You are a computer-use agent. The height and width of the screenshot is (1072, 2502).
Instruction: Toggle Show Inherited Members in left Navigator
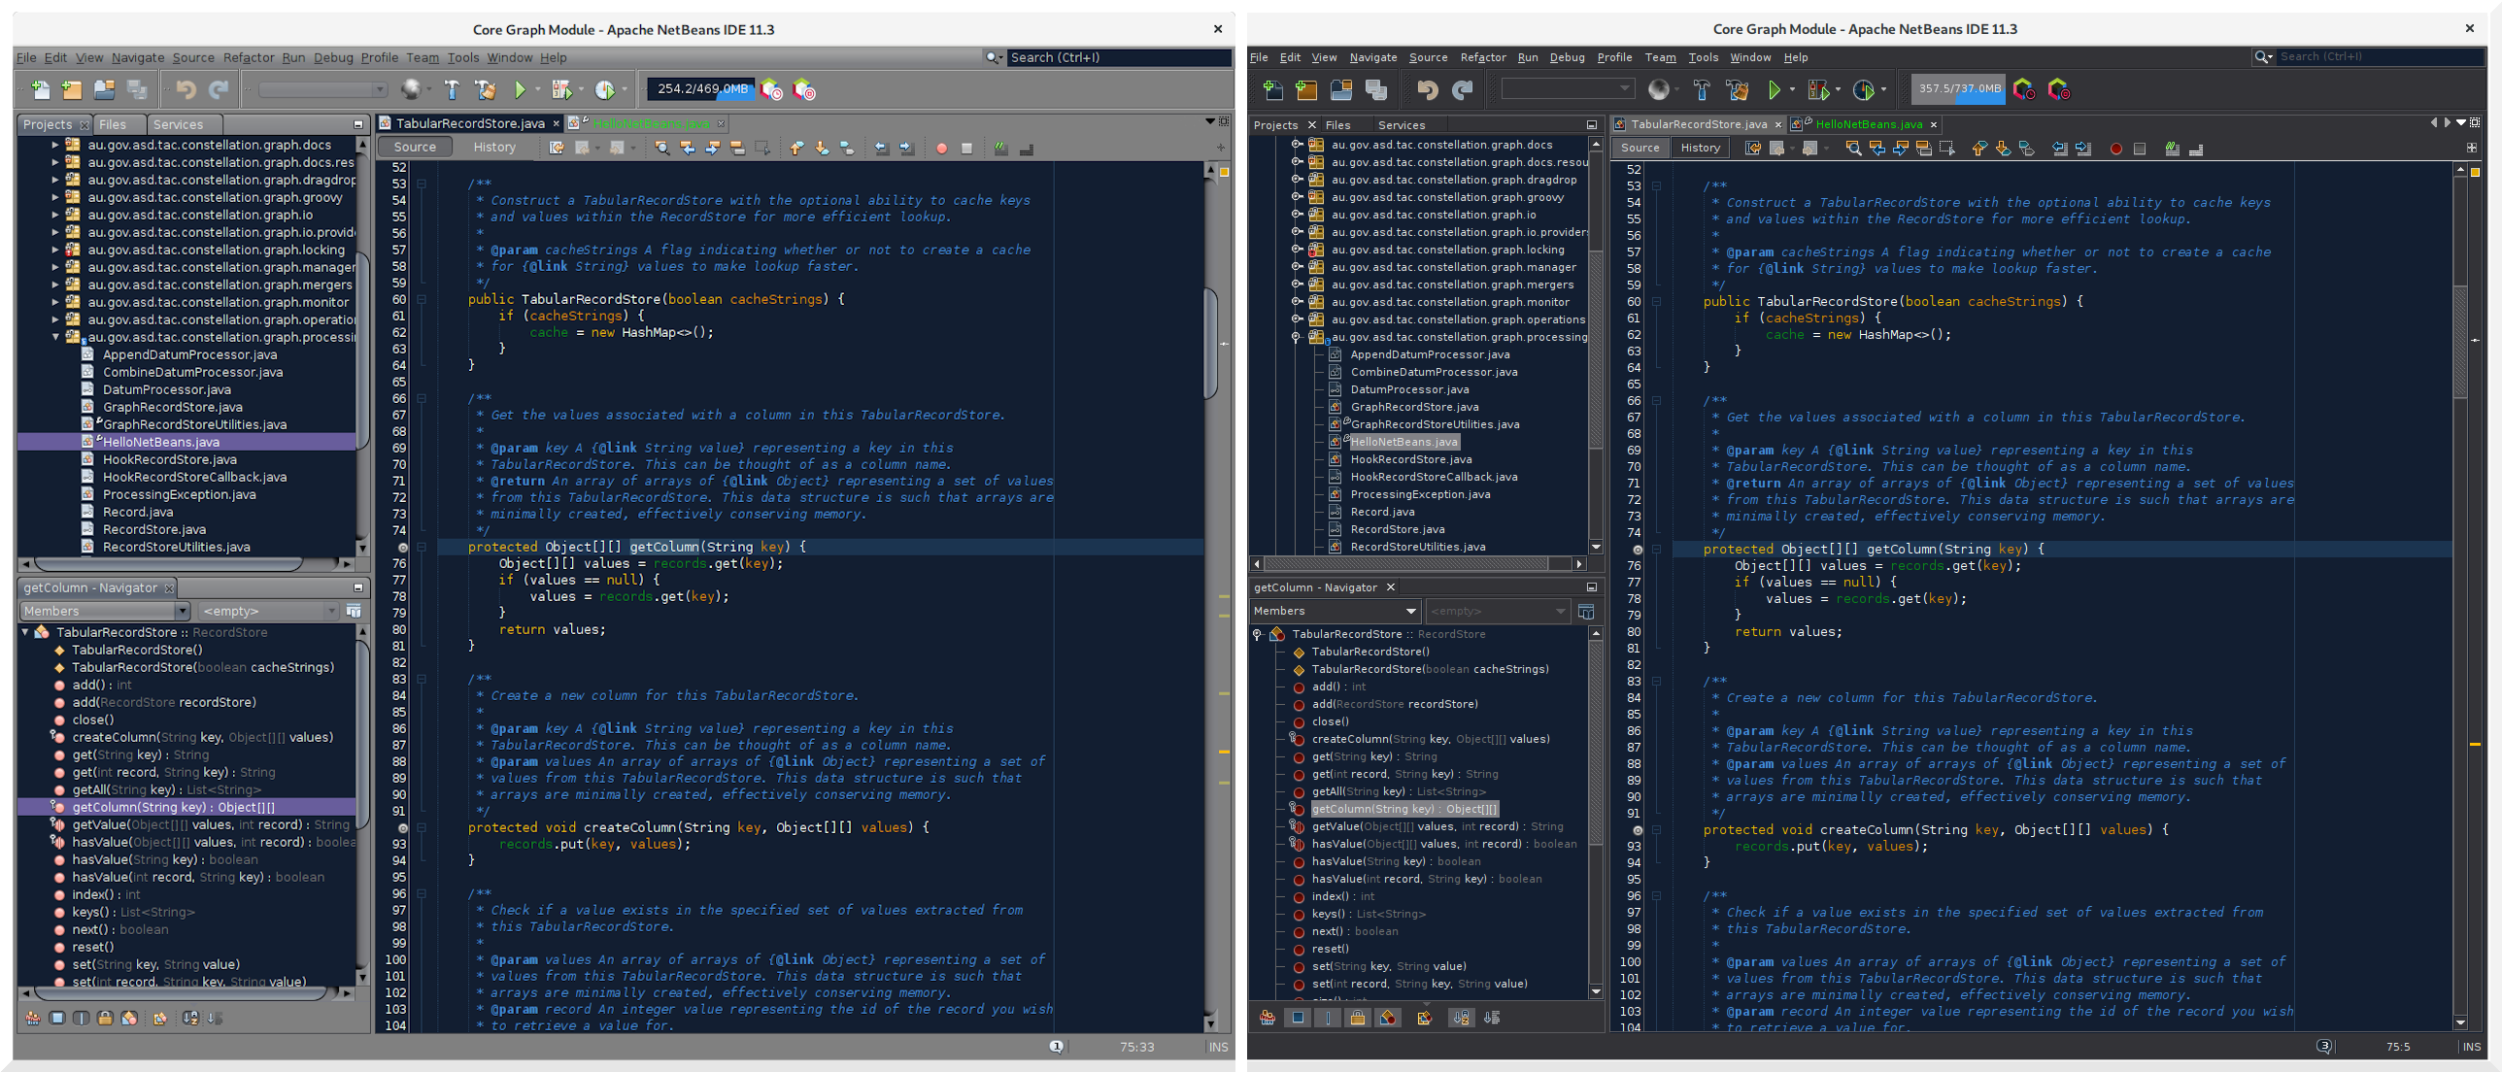(x=33, y=1018)
